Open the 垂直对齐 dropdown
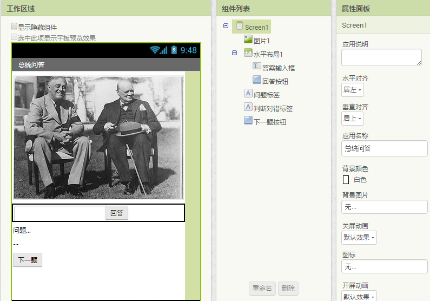The height and width of the screenshot is (301, 430). [352, 119]
